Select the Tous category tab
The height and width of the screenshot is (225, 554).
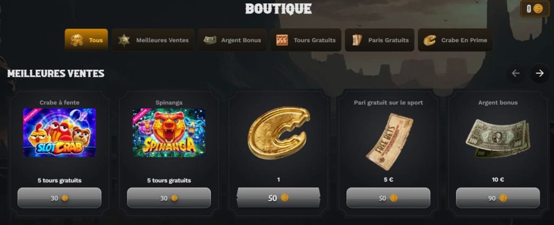86,40
